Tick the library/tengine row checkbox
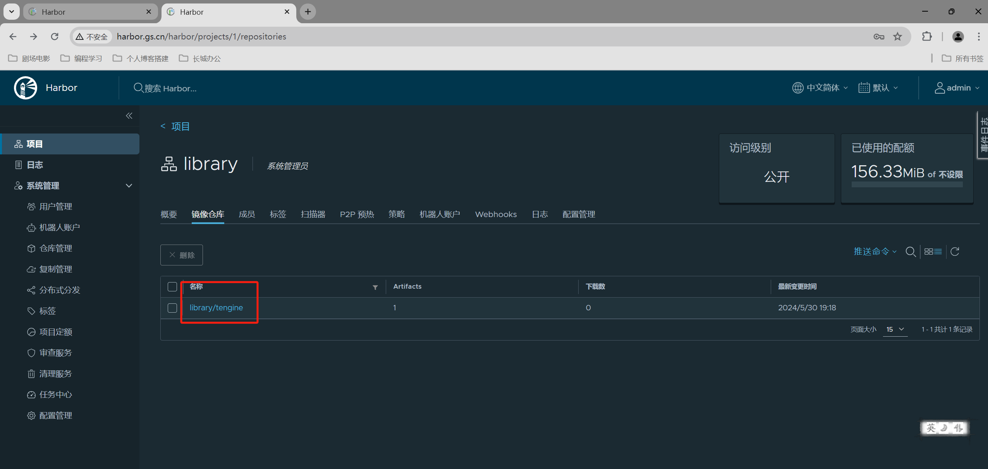The width and height of the screenshot is (988, 469). click(x=172, y=308)
